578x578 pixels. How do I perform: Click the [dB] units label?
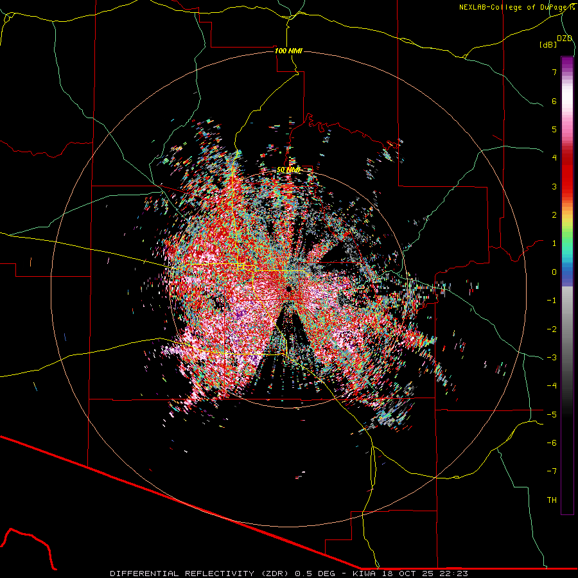[x=548, y=44]
